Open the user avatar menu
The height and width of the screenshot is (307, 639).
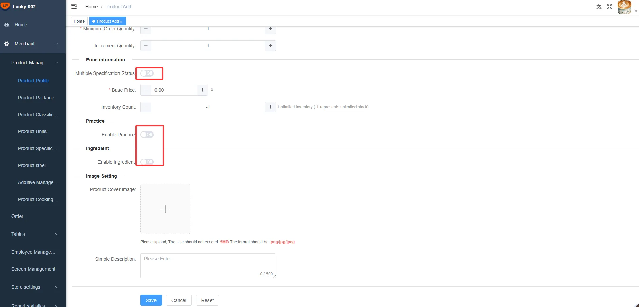click(624, 7)
